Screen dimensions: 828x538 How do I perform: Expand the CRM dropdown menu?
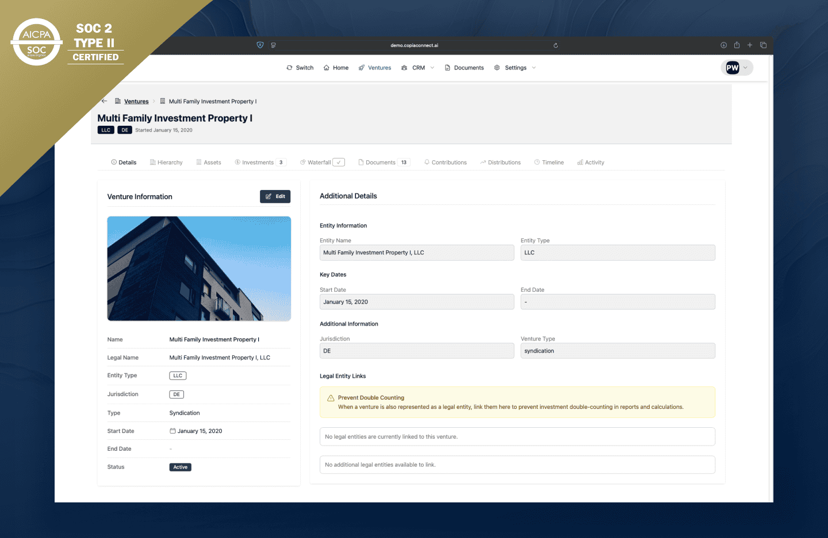432,67
